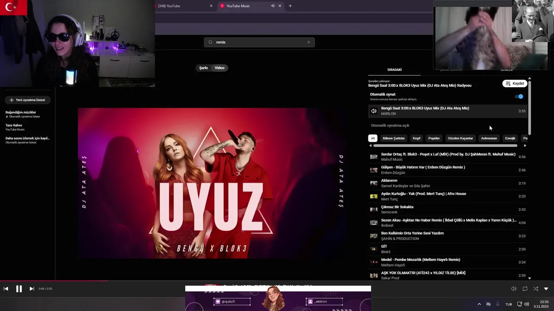
Task: Play the song Aldanırım
Action: click(448, 183)
